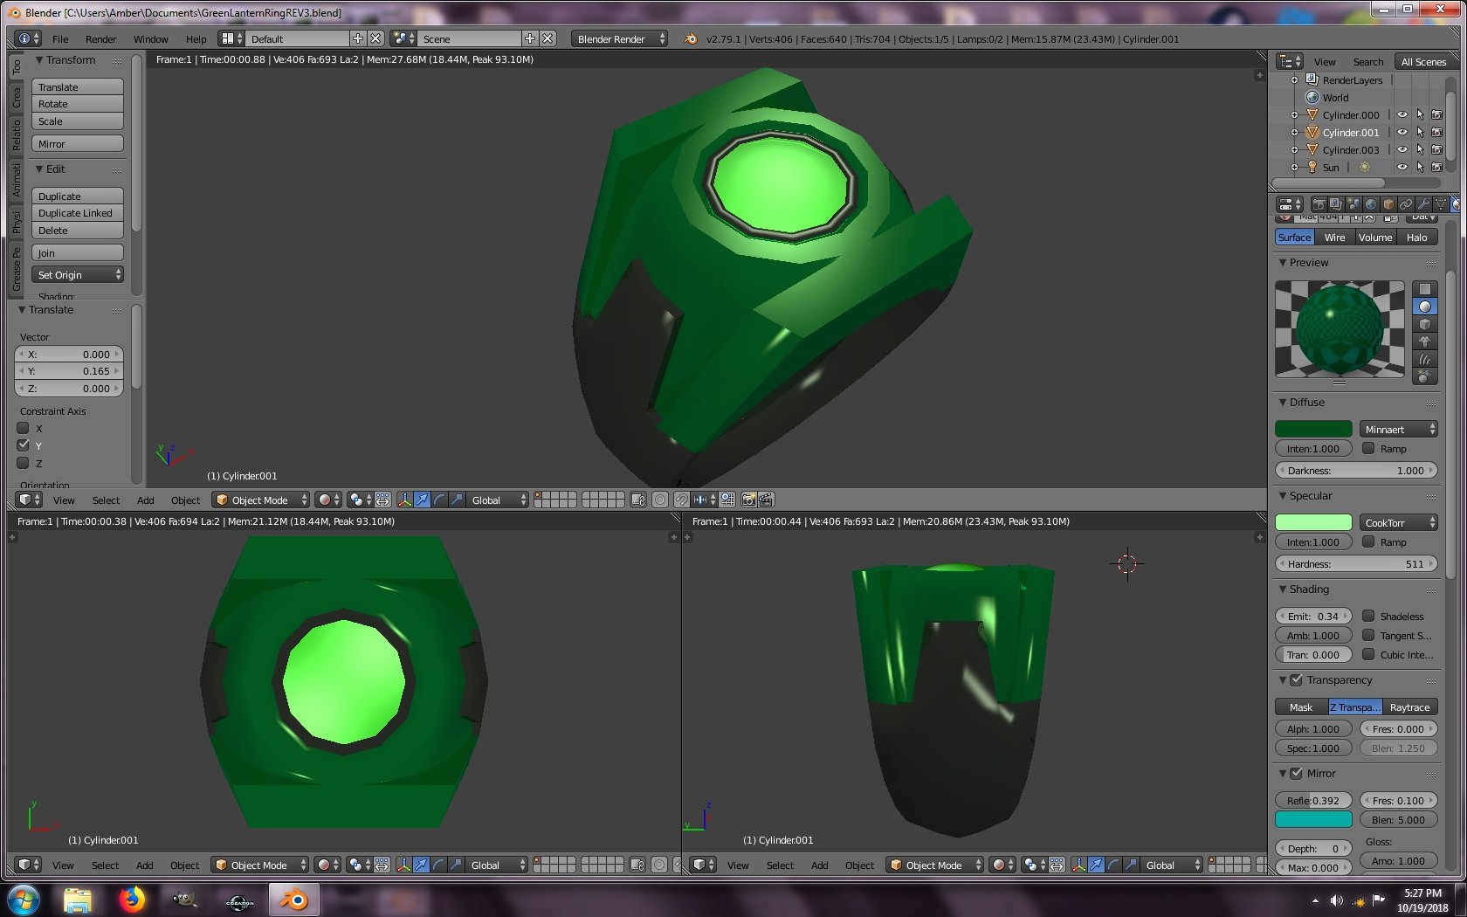Screen dimensions: 1467x917
Task: Open the Render properties tab (camera icon)
Action: [1319, 204]
